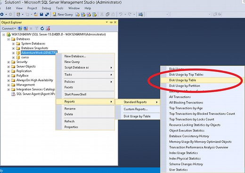The image size is (245, 173).
Task: Open the Edit menu
Action: tap(8, 8)
